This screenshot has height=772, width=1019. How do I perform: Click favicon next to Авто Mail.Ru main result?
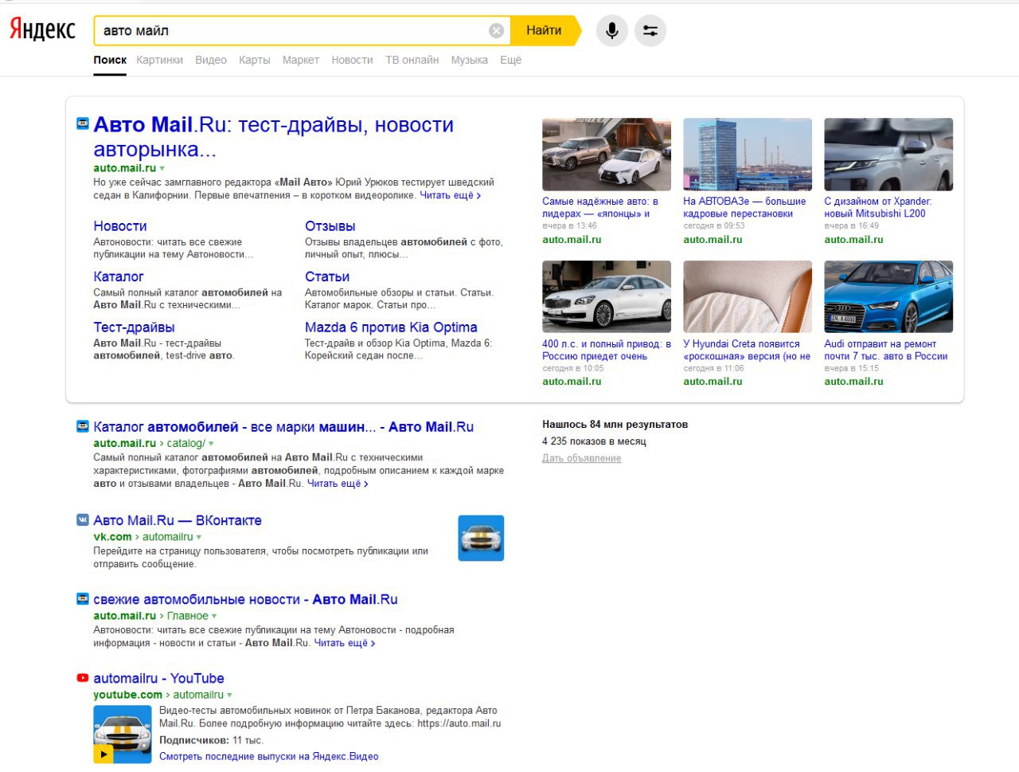coord(82,123)
